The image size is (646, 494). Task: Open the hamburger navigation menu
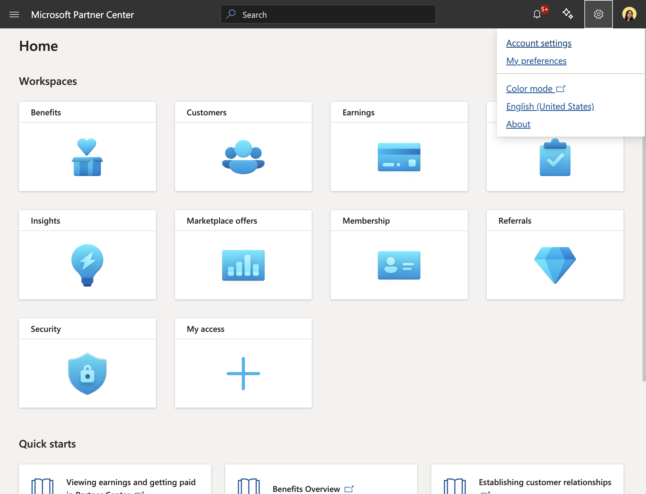14,14
